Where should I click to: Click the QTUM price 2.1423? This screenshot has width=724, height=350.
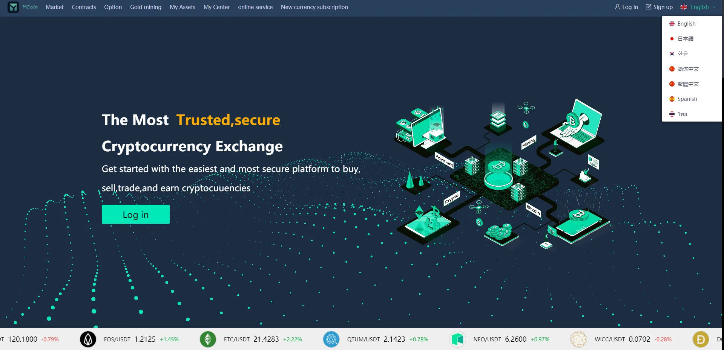pos(394,339)
